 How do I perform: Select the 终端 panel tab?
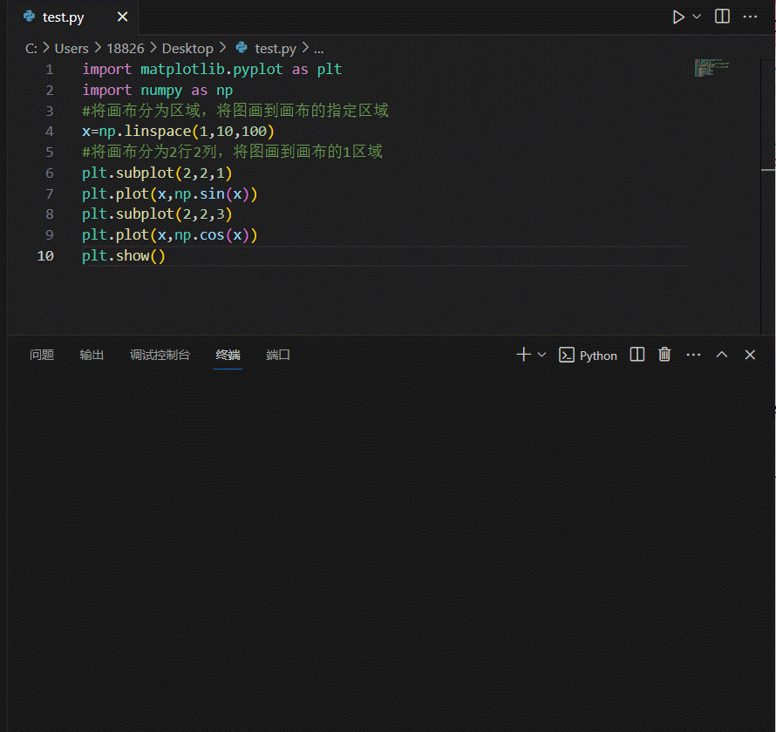[228, 355]
